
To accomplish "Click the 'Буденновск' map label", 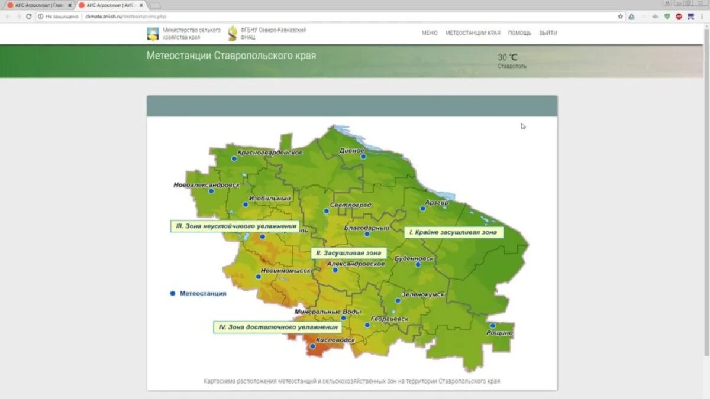I will tap(414, 258).
